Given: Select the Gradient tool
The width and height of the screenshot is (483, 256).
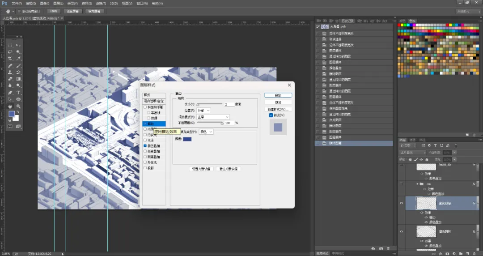Looking at the screenshot, I should pyautogui.click(x=18, y=79).
